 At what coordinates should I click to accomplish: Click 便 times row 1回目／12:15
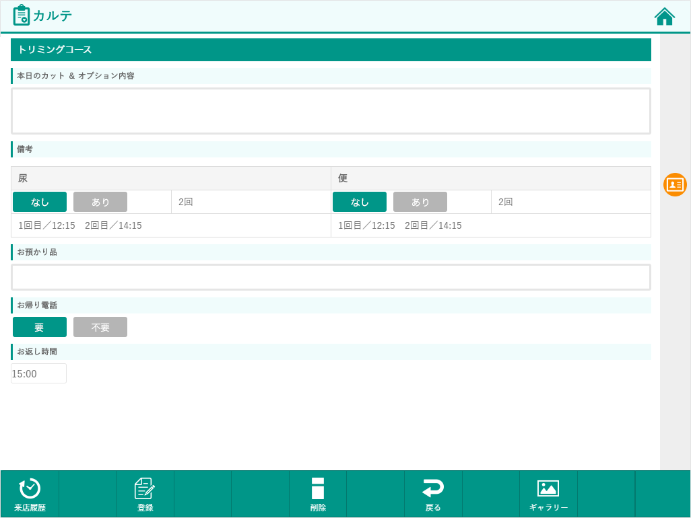click(x=491, y=225)
